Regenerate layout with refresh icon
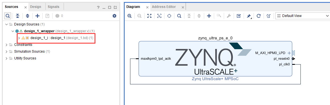The width and height of the screenshot is (330, 105). (259, 16)
